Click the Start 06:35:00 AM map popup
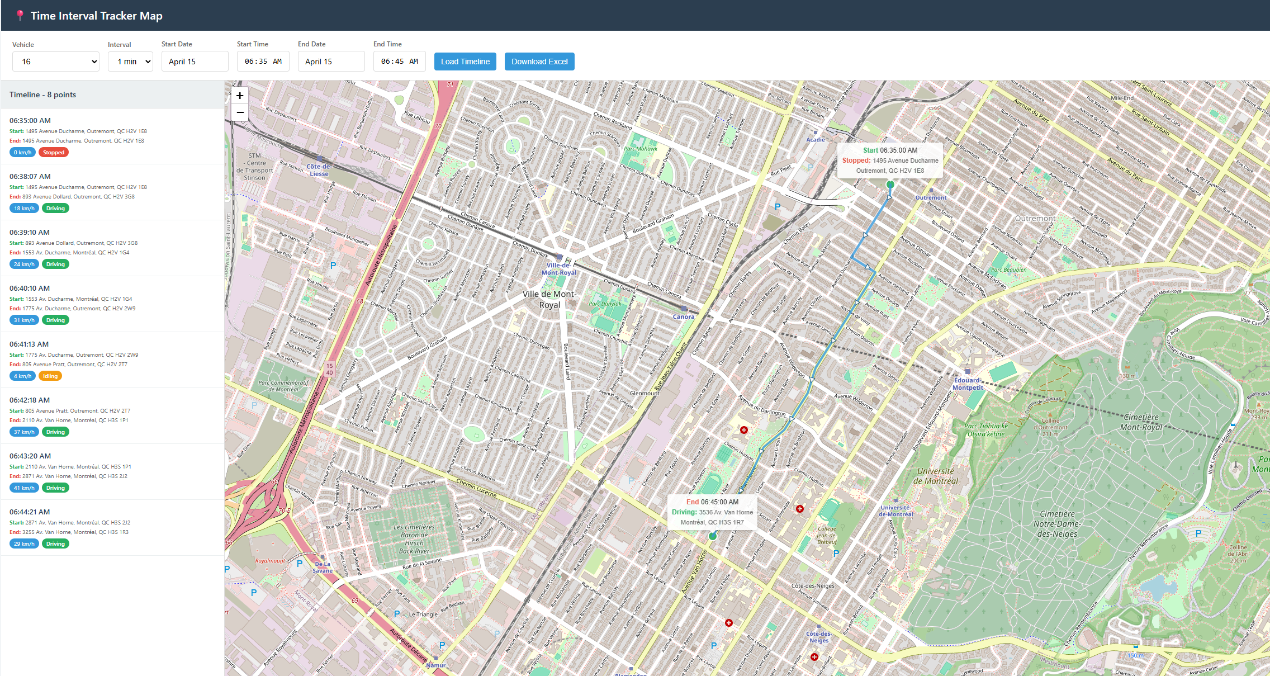Viewport: 1270px width, 676px height. coord(890,160)
